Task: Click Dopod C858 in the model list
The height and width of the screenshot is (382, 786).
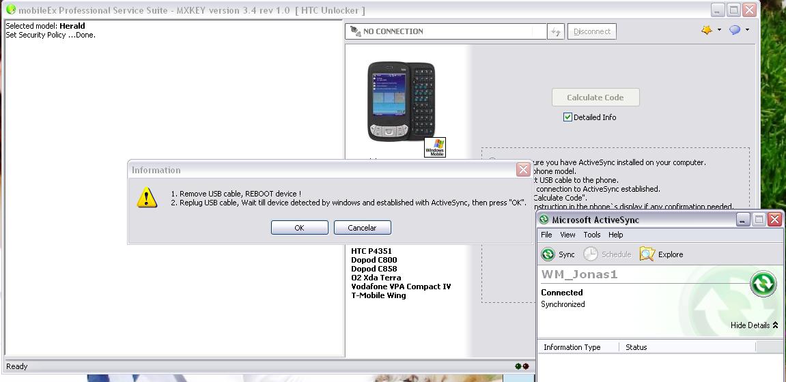Action: 374,269
